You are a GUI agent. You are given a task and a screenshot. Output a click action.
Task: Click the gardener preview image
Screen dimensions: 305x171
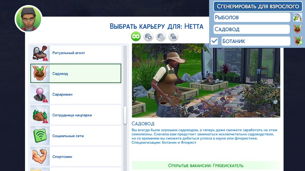tap(206, 80)
